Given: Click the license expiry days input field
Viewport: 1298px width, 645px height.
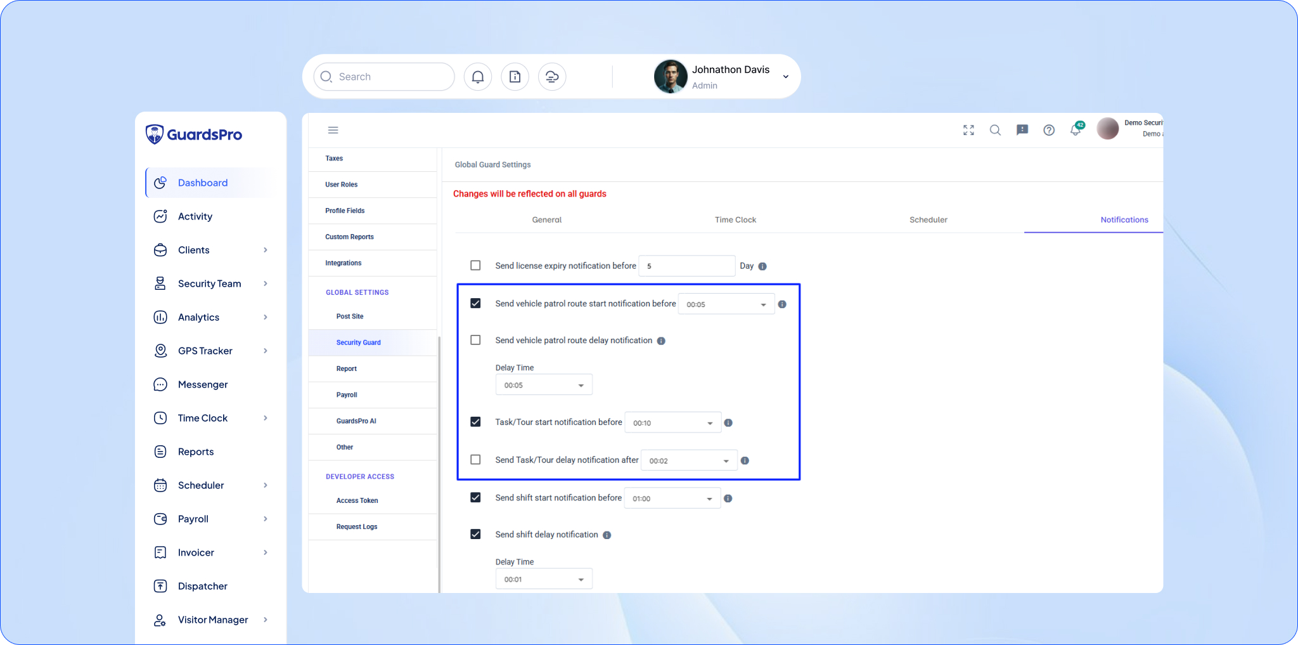Looking at the screenshot, I should pyautogui.click(x=687, y=266).
